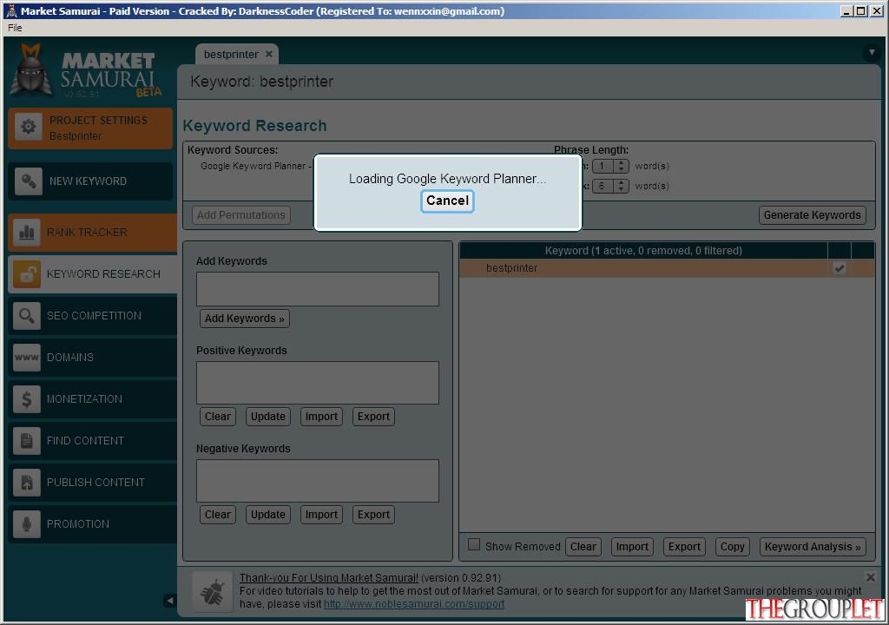Open the tab list dropdown arrow

point(872,53)
